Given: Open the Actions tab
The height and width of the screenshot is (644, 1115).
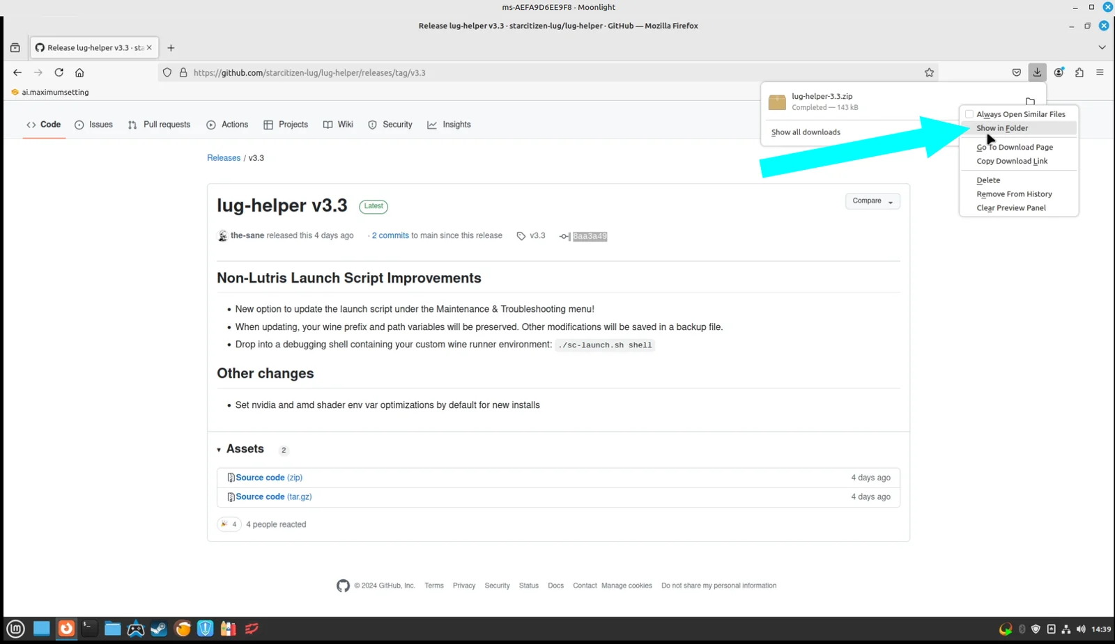Looking at the screenshot, I should click(x=227, y=125).
